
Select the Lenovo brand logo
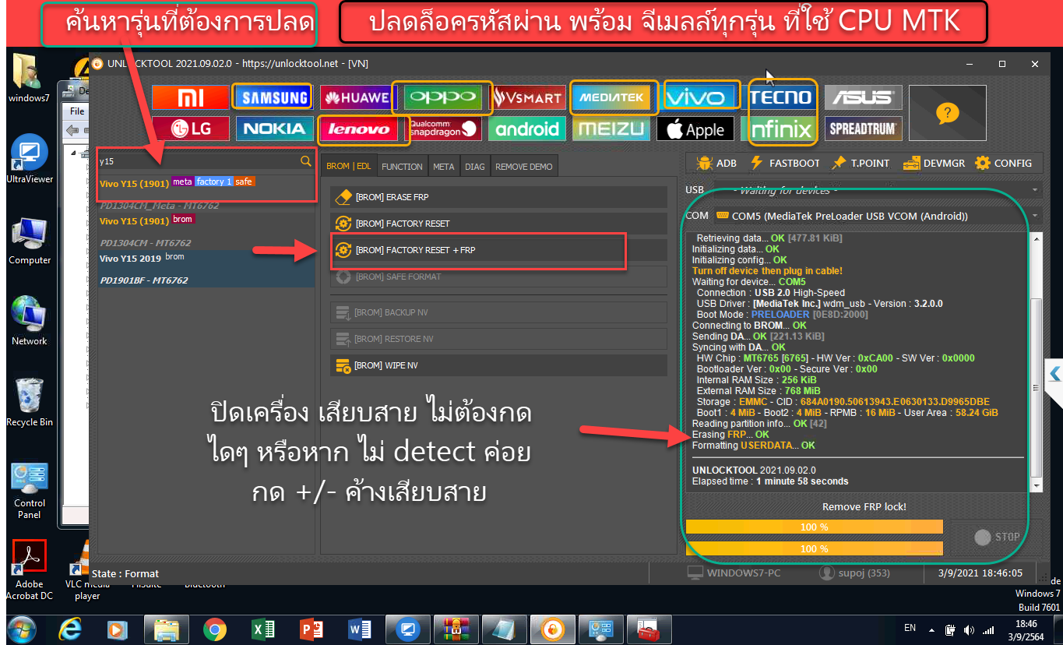click(x=359, y=129)
